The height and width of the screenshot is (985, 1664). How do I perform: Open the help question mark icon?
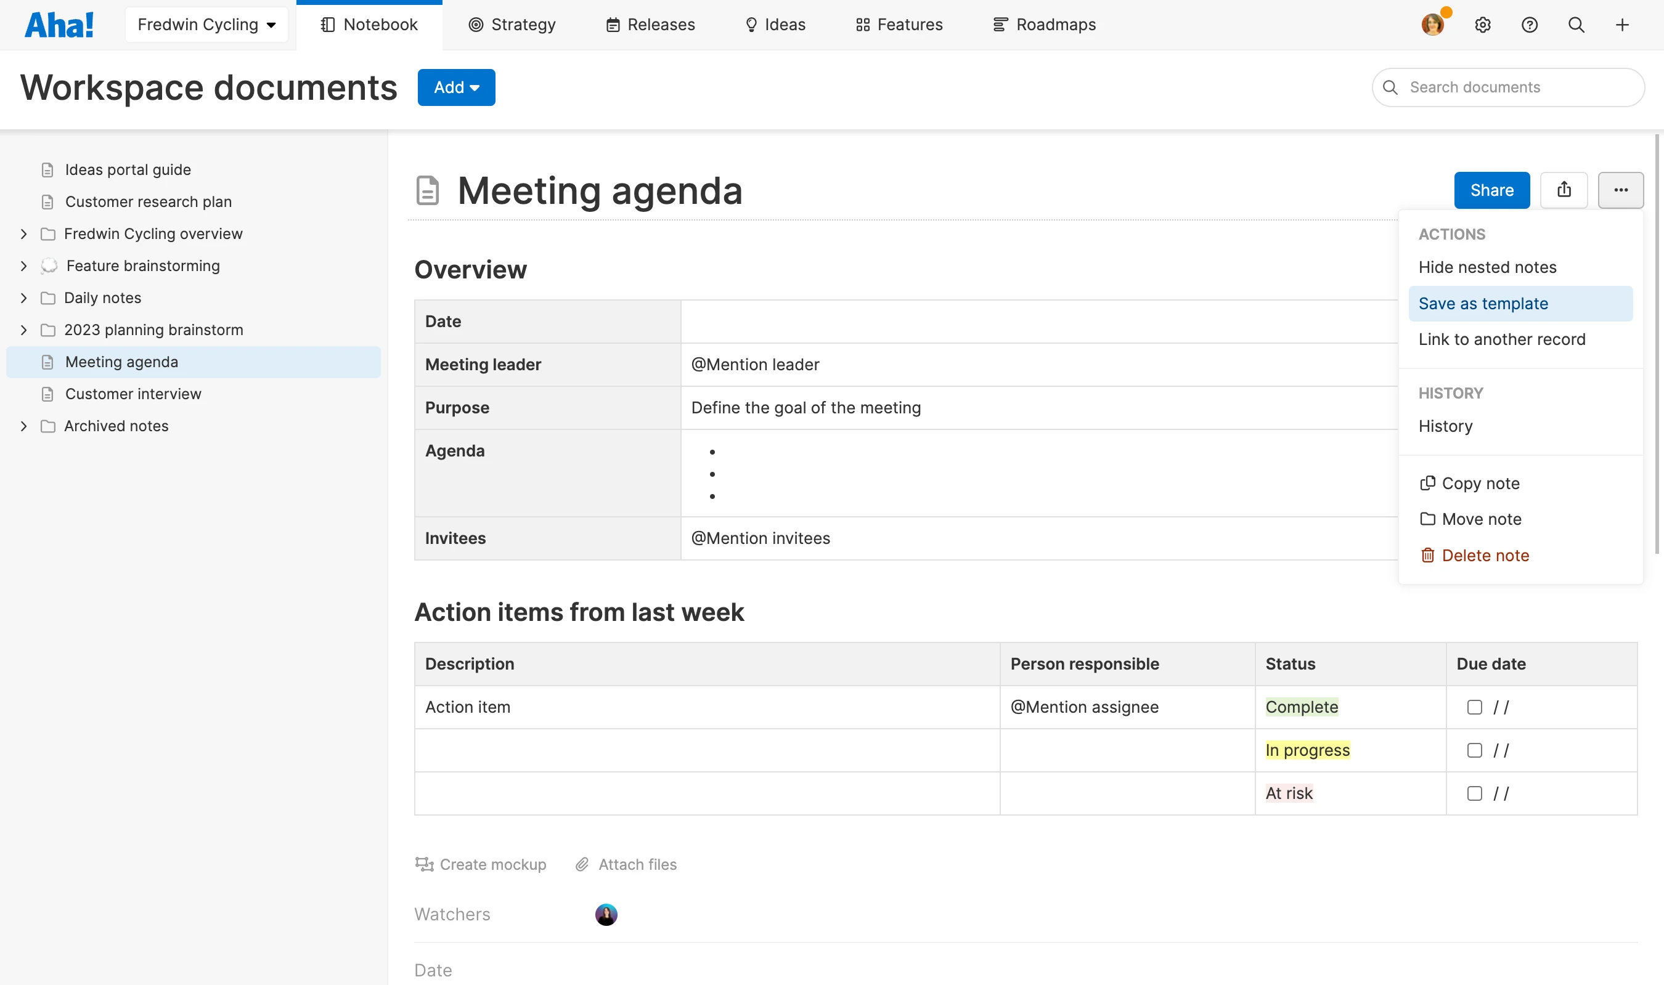1529,25
